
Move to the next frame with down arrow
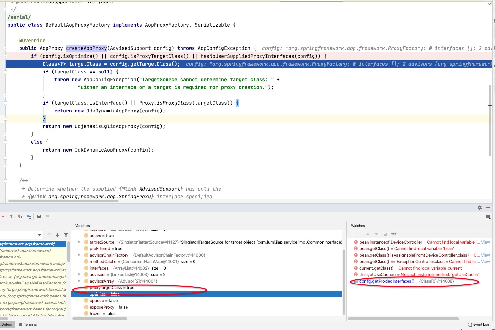pos(58,235)
